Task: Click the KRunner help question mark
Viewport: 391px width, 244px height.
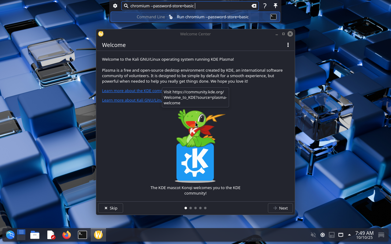Action: pyautogui.click(x=265, y=6)
